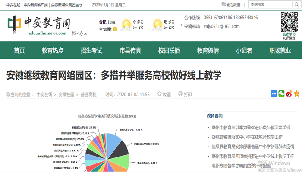
Task: Click the 收藏 bookmark link
Action: click(167, 95)
